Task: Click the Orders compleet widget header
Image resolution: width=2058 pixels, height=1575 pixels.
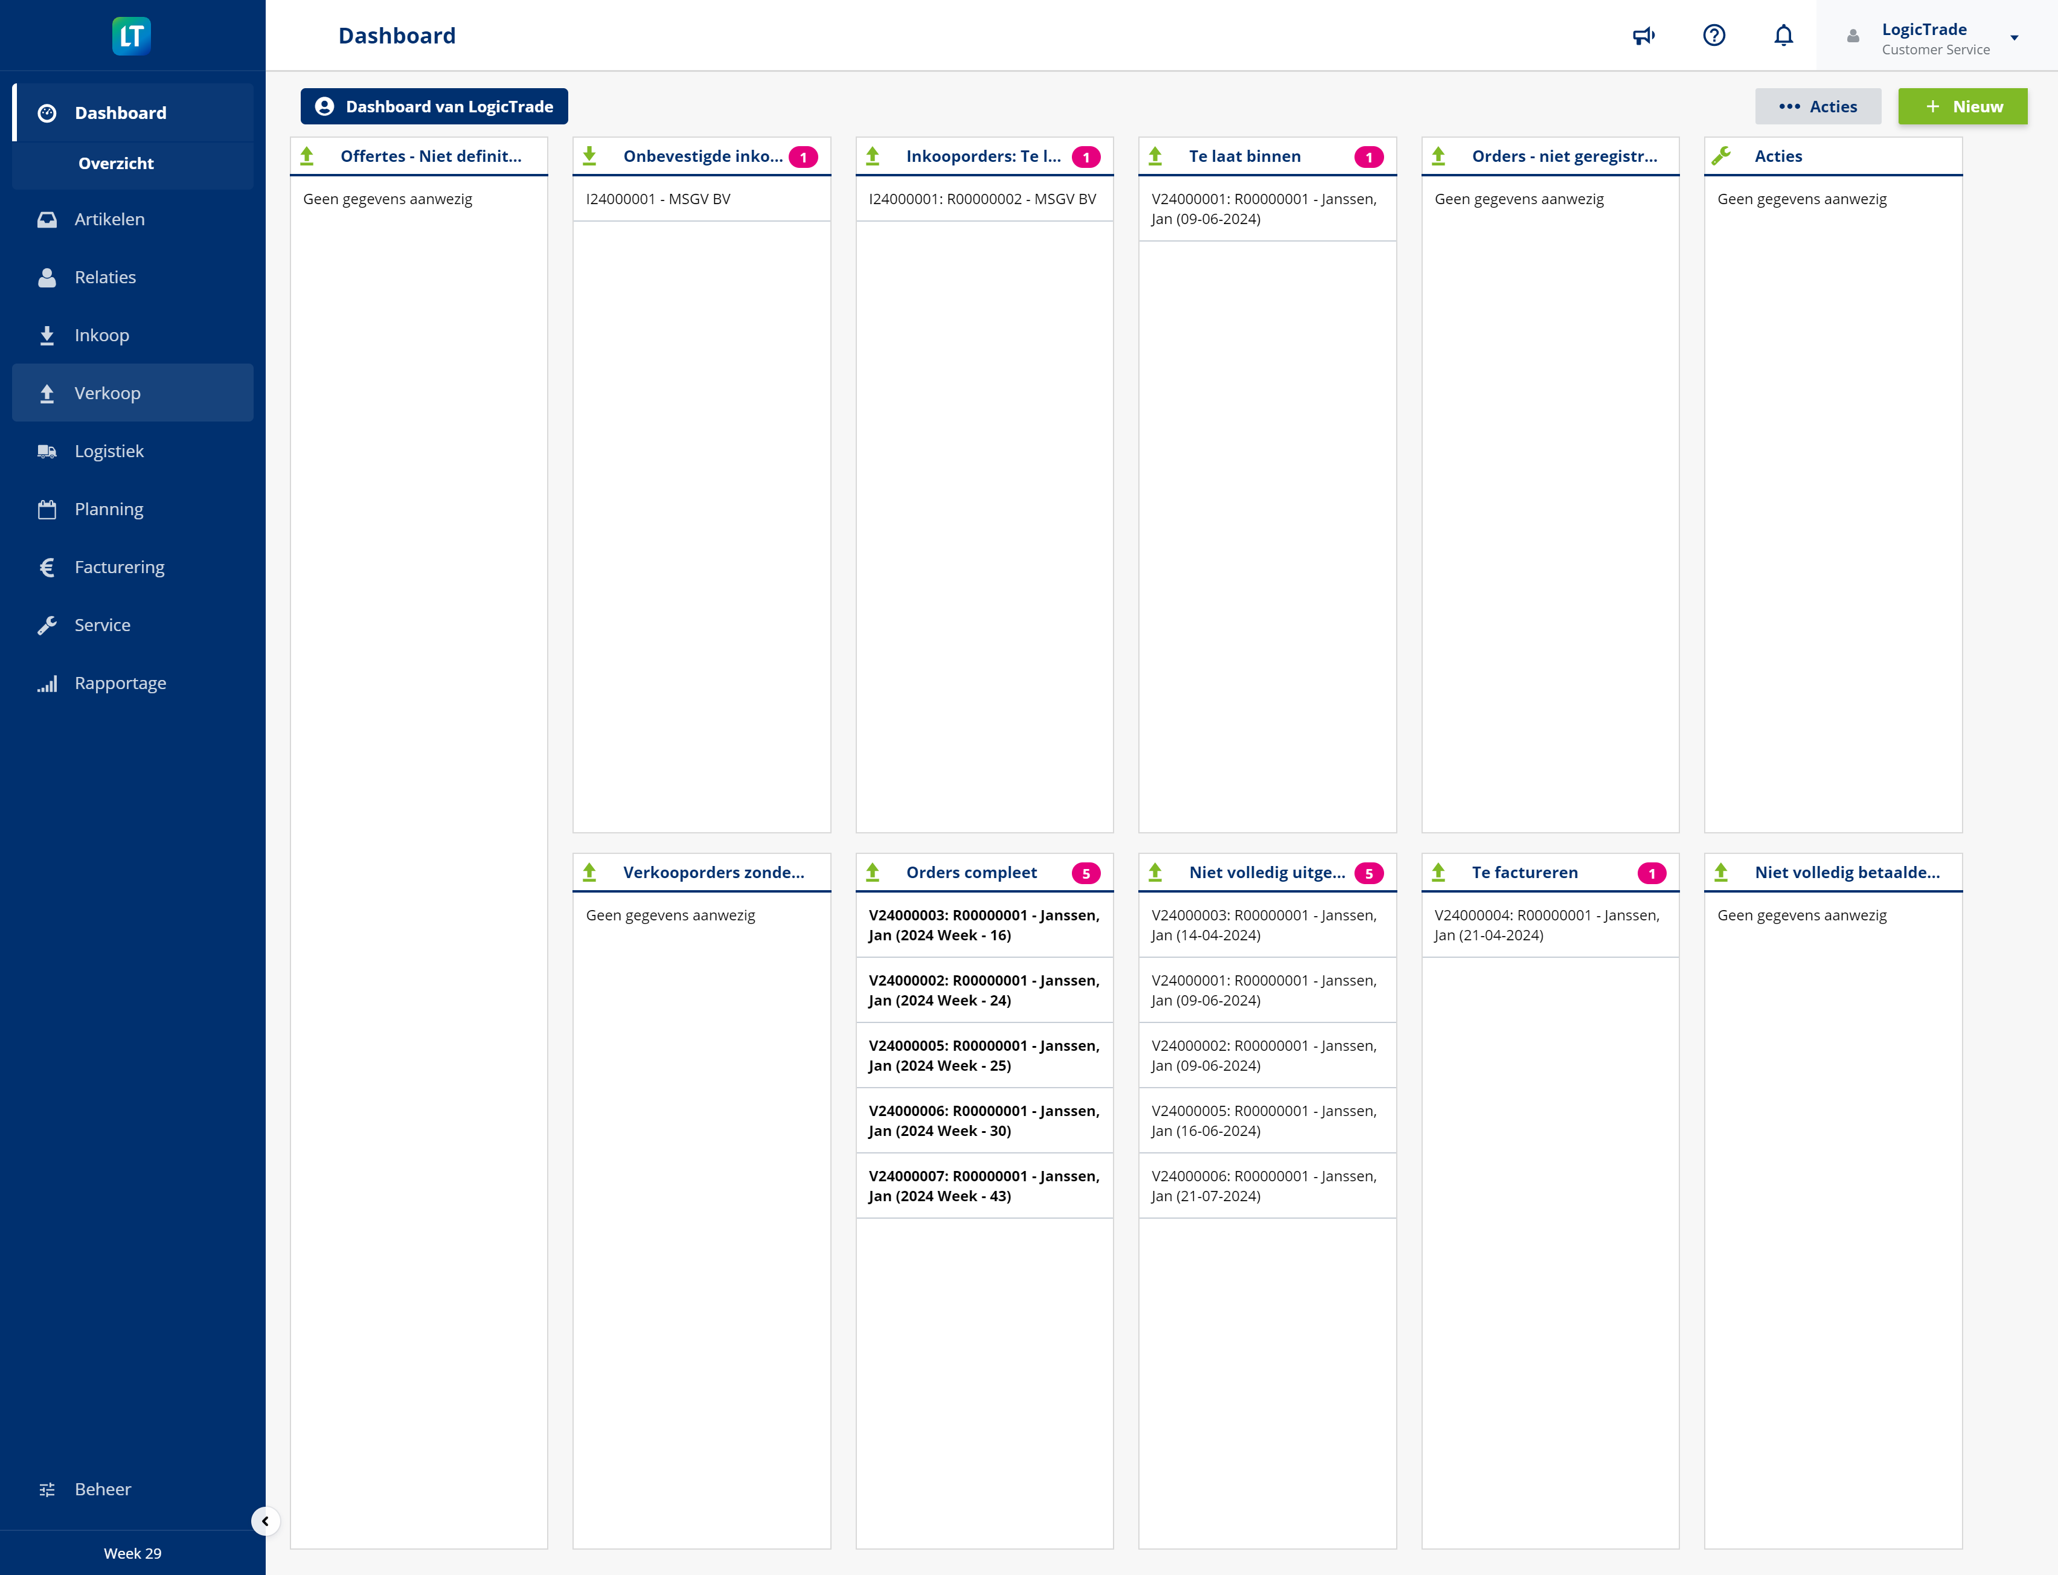Action: point(984,873)
